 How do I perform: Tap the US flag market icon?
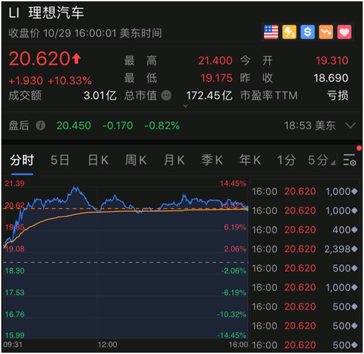(271, 32)
